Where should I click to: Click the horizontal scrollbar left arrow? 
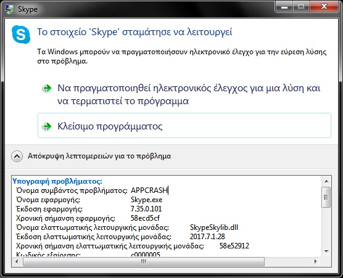(x=17, y=261)
